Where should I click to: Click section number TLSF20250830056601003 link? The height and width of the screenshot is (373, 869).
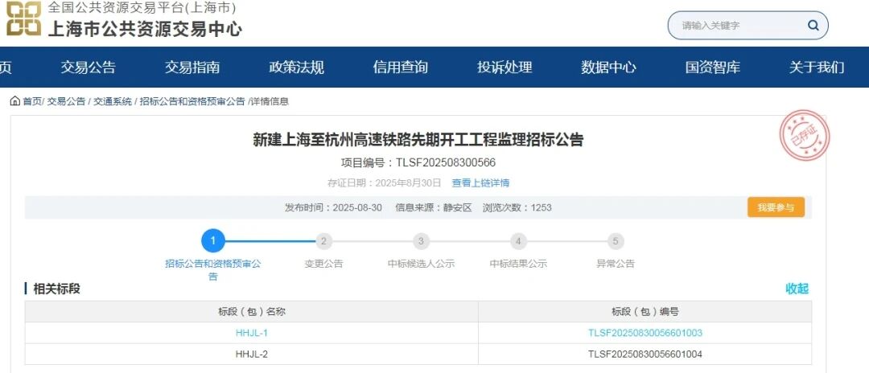pos(645,333)
